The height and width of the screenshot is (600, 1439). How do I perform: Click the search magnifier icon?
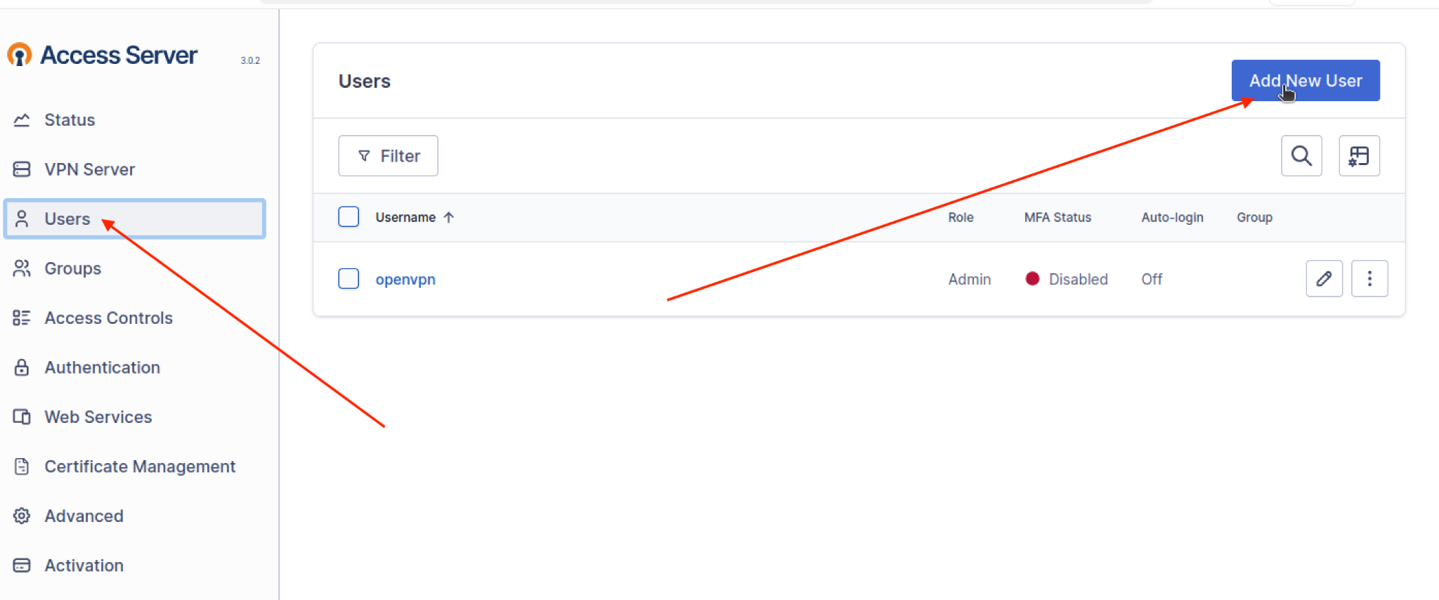pyautogui.click(x=1301, y=156)
